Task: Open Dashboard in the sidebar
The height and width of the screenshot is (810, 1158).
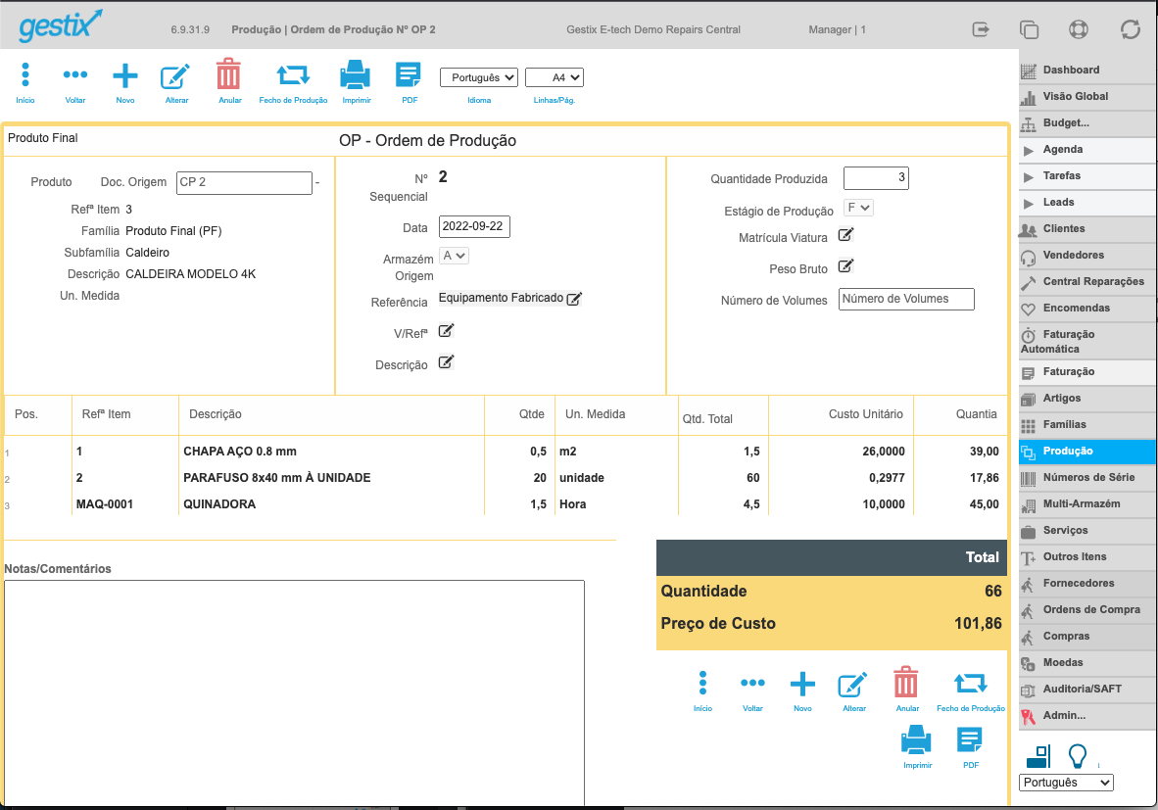Action: click(x=1087, y=70)
